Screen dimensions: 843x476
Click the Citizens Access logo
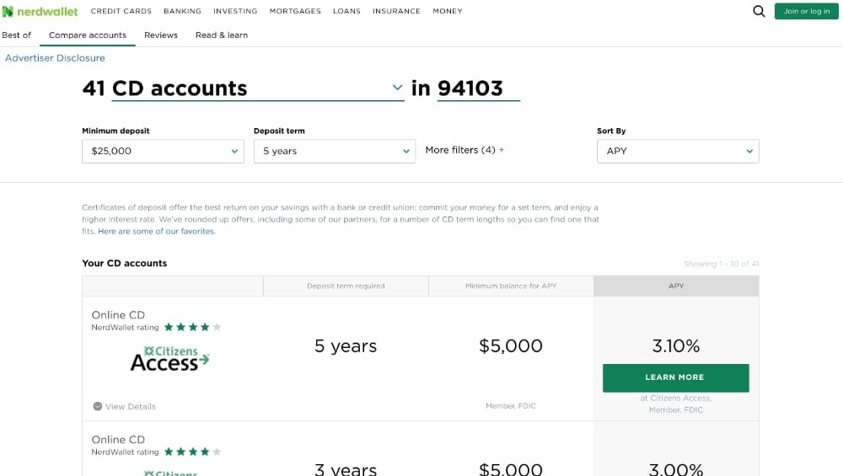coord(169,359)
